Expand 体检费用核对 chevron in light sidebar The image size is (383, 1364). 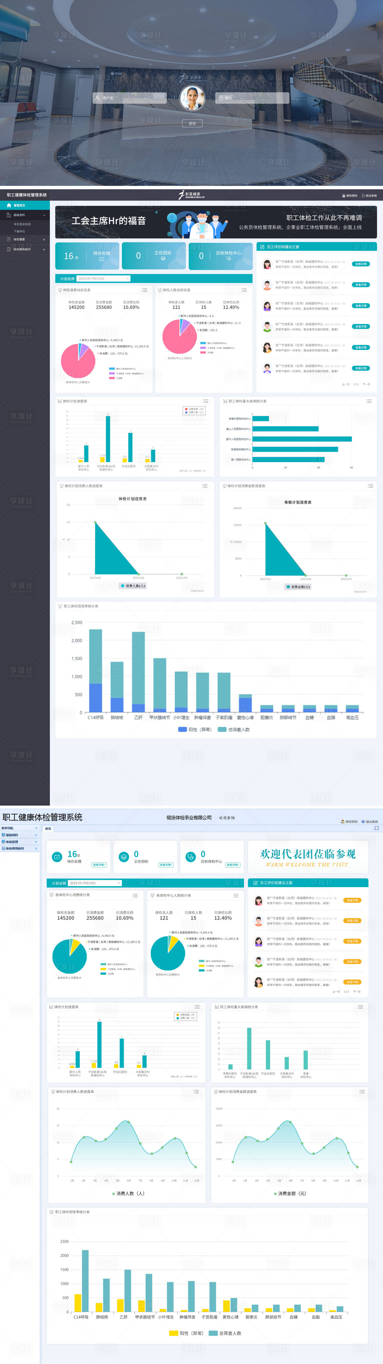pos(36,849)
